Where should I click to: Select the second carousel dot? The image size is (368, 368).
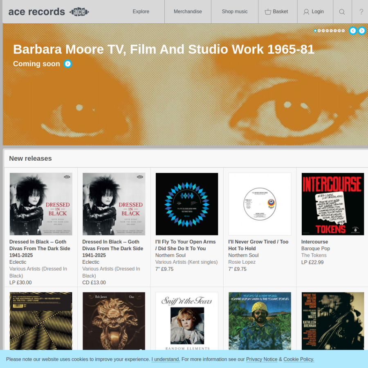[x=319, y=31]
